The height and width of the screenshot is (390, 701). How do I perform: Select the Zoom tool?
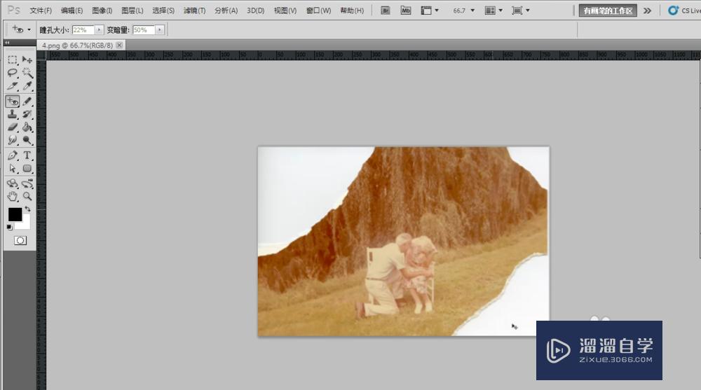27,196
